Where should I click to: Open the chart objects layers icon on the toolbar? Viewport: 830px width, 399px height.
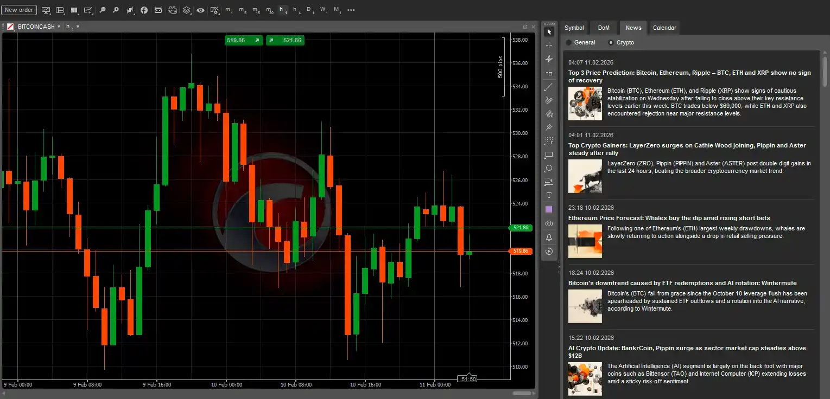click(x=187, y=10)
